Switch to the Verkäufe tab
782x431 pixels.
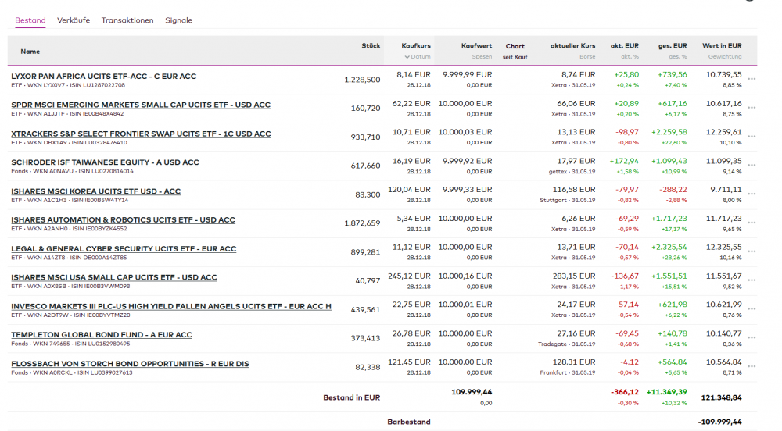74,20
